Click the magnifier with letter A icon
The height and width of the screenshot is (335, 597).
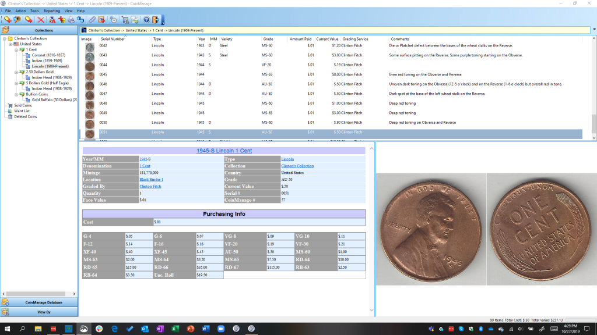pyautogui.click(x=52, y=20)
